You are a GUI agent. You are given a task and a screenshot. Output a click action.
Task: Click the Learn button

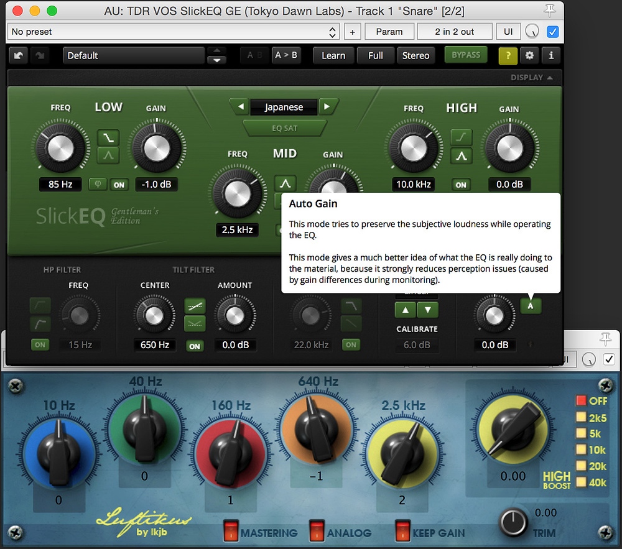tap(333, 55)
